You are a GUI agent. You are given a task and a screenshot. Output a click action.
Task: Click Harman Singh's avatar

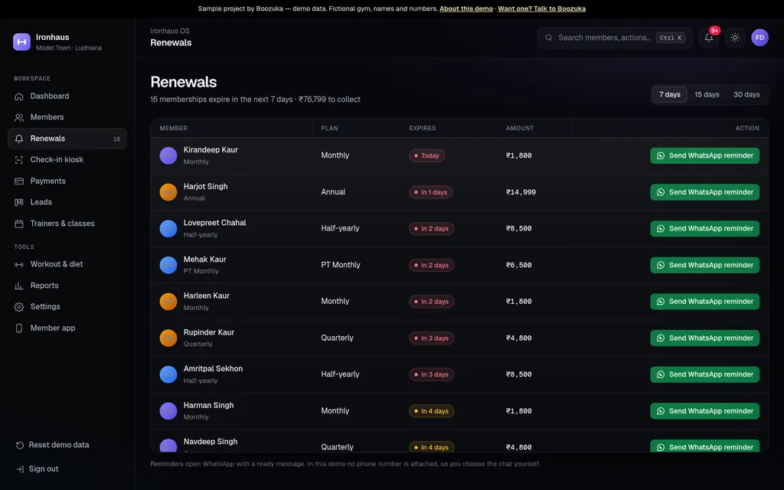point(168,411)
